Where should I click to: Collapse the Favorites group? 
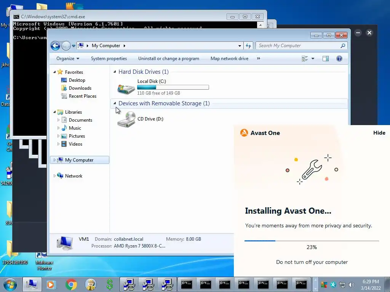pos(55,72)
